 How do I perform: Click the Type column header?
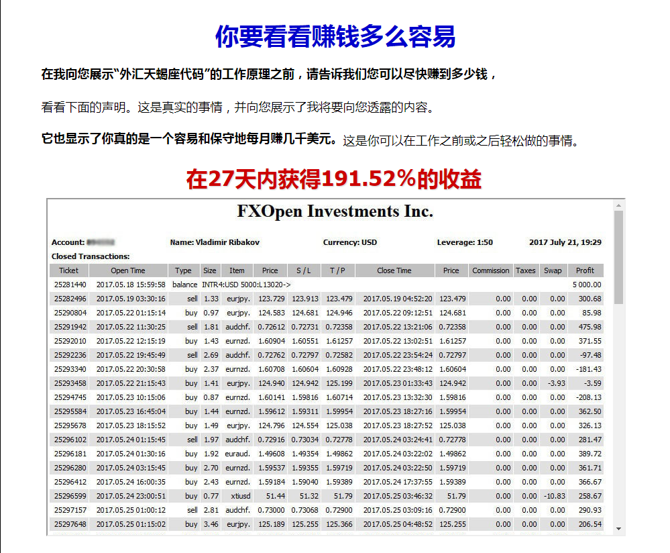point(183,270)
